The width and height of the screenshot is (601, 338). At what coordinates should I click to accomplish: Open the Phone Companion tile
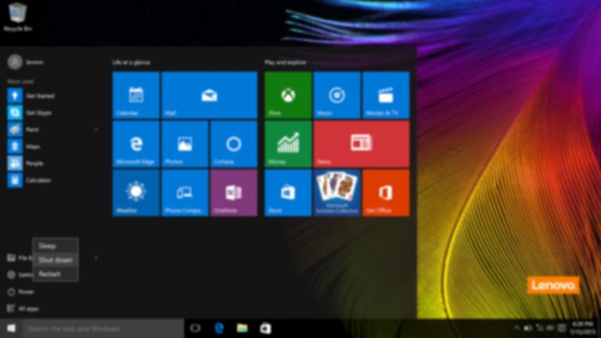pyautogui.click(x=185, y=193)
